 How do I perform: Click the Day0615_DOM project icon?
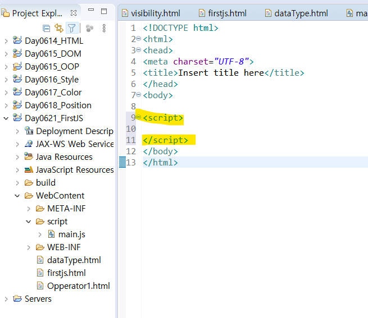pos(17,53)
